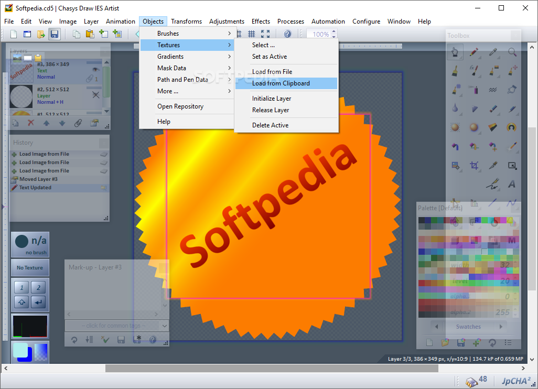Viewport: 538px width, 389px height.
Task: Go to next palette with Swatches right arrow
Action: click(x=501, y=327)
